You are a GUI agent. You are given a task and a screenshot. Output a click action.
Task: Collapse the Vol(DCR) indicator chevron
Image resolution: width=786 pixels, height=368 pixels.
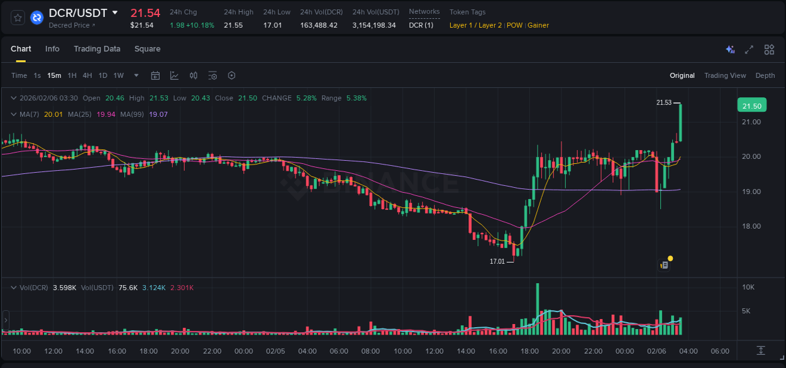[14, 288]
